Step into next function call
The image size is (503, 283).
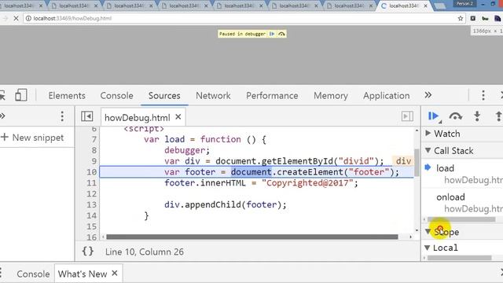(x=477, y=116)
